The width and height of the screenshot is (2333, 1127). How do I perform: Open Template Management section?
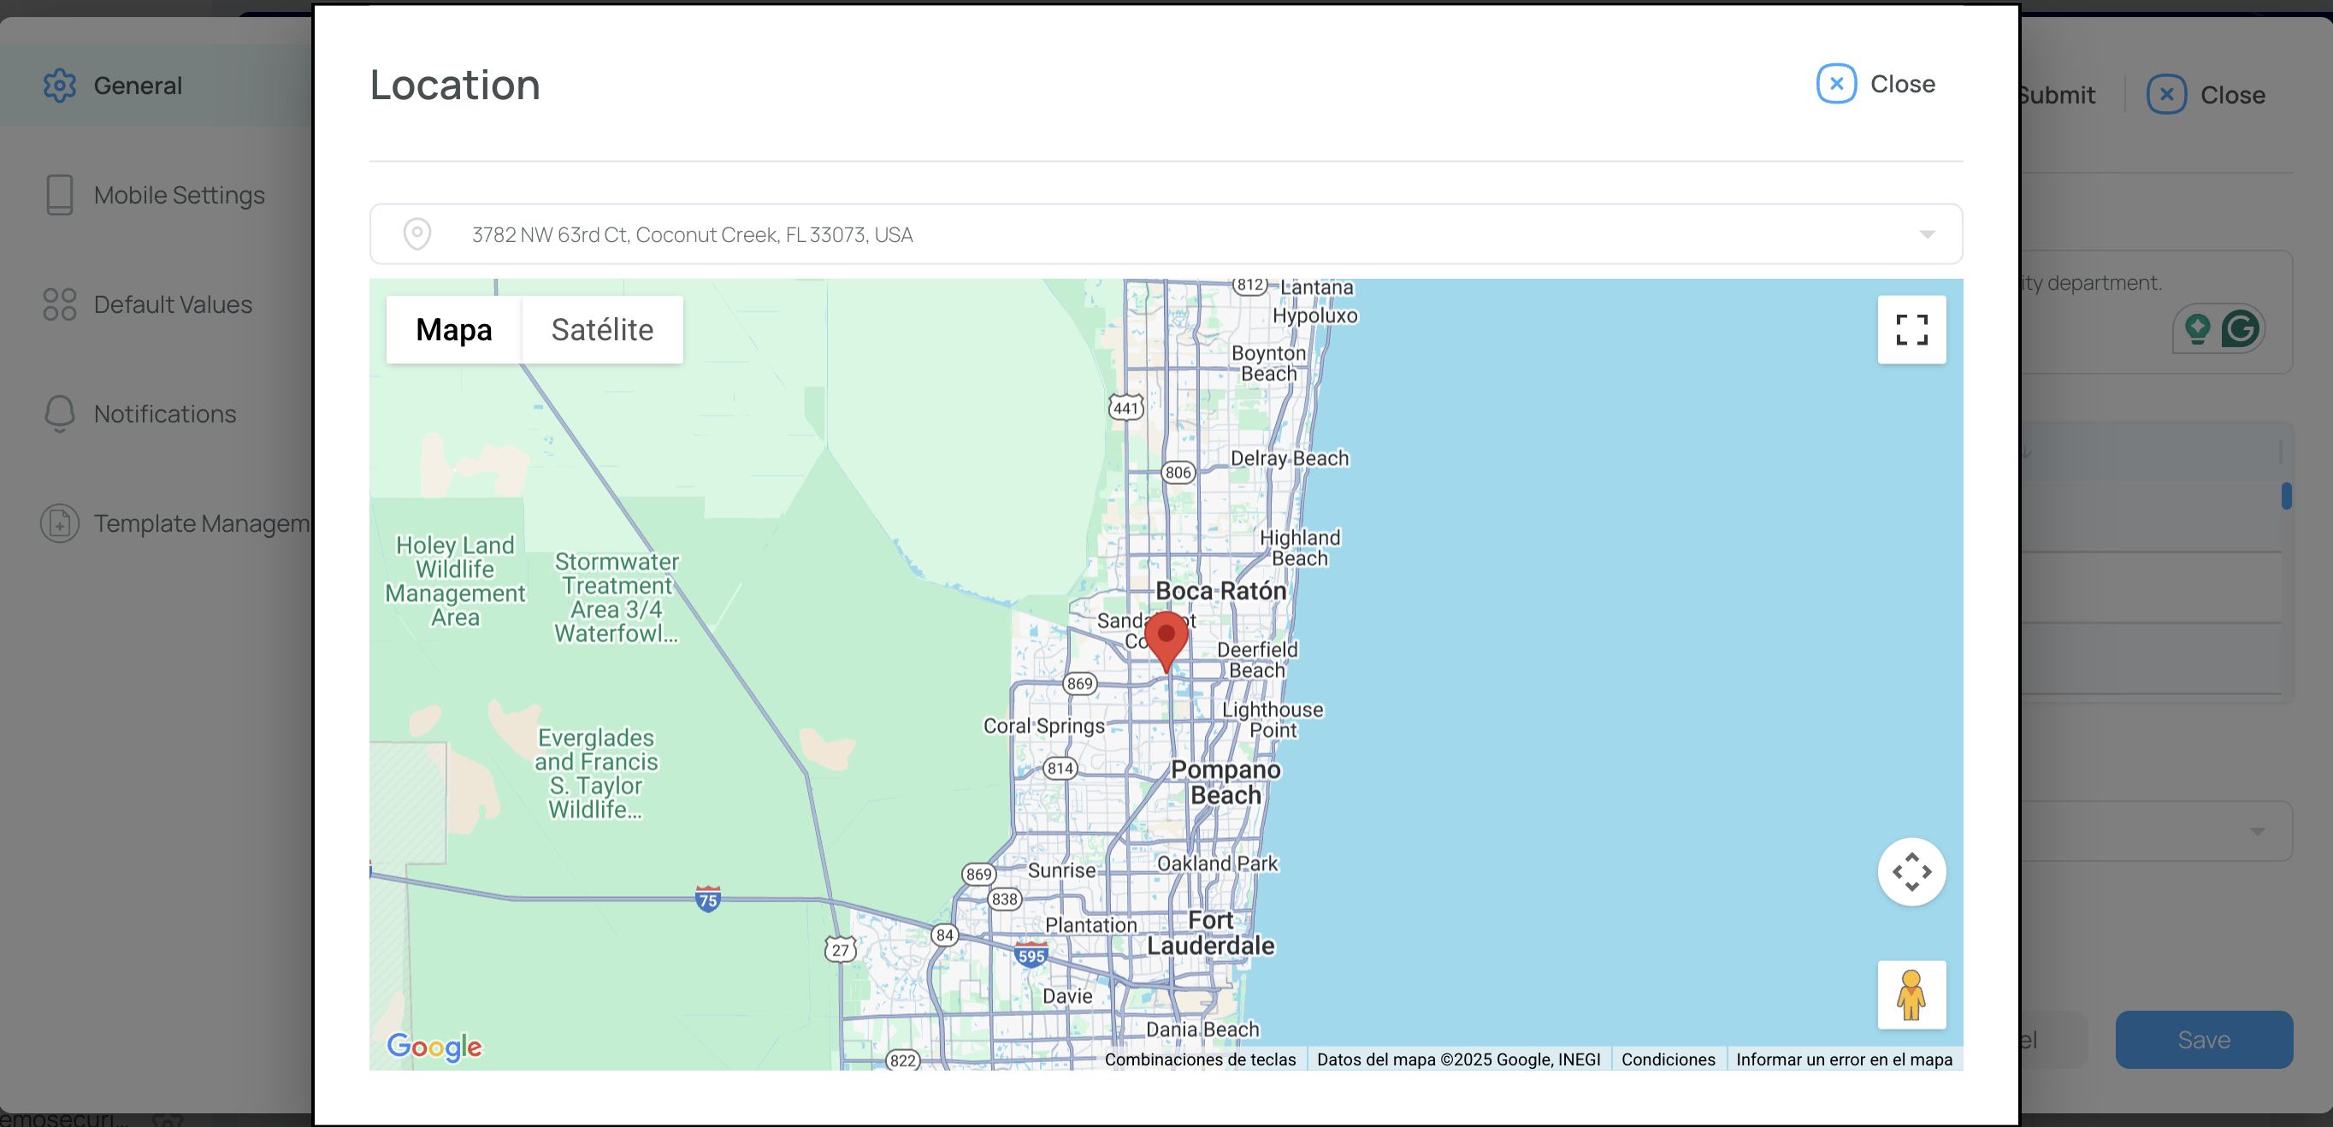pos(157,523)
